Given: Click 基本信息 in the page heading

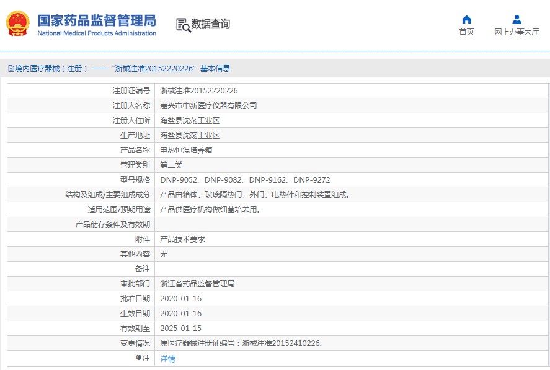Looking at the screenshot, I should click(215, 69).
